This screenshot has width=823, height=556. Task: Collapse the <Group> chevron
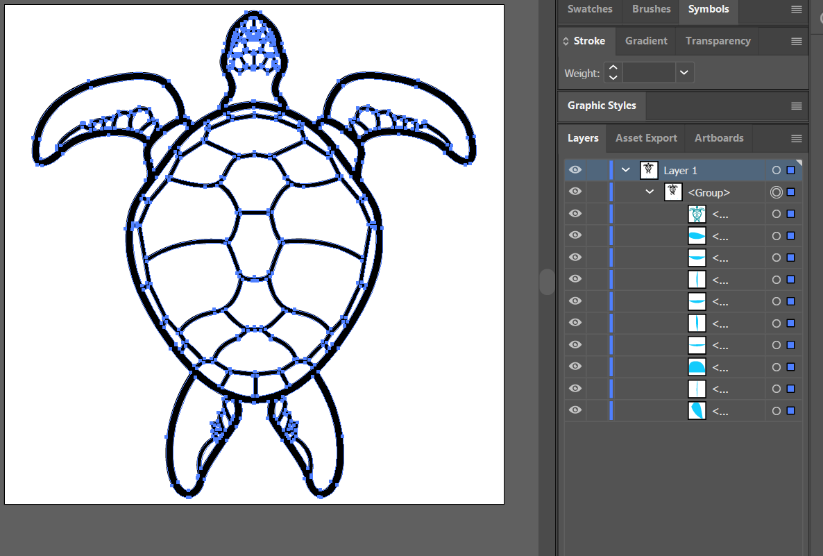[x=650, y=192]
